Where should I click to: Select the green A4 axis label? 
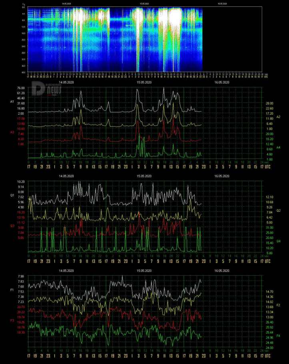(279, 148)
